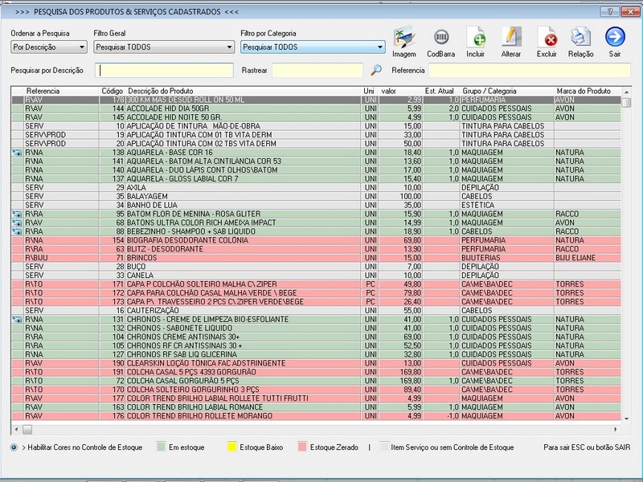The width and height of the screenshot is (643, 482).
Task: Select COLOR TREND BRILHO ROLLETE MORANGO row
Action: point(316,415)
